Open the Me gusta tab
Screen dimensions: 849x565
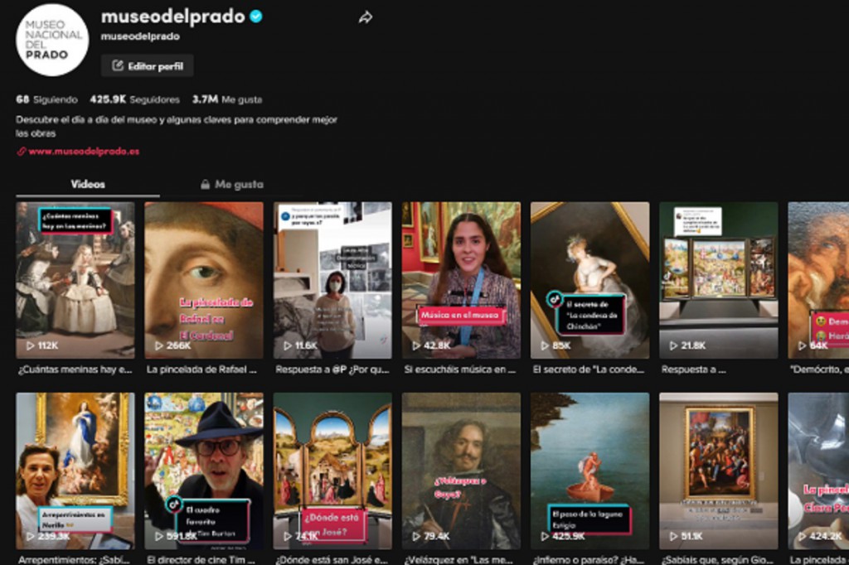[232, 185]
